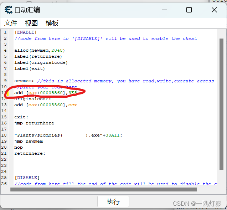
Task: Maximize the 自动汇编 window
Action: click(x=189, y=10)
